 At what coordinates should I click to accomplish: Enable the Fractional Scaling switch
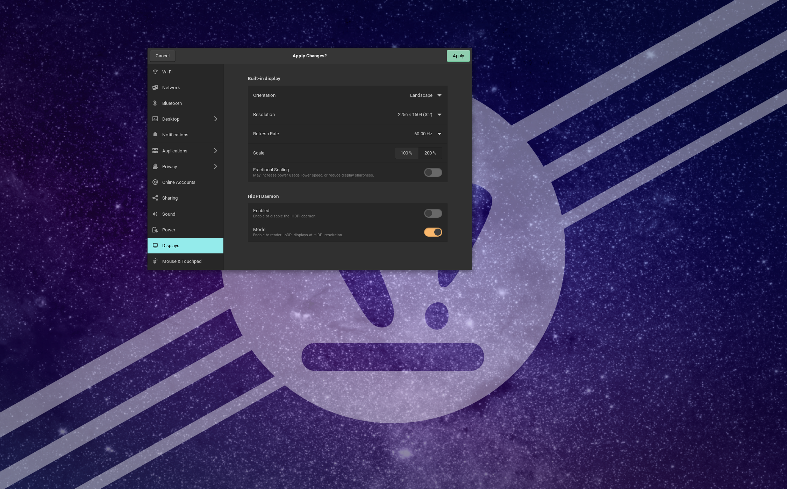(433, 172)
